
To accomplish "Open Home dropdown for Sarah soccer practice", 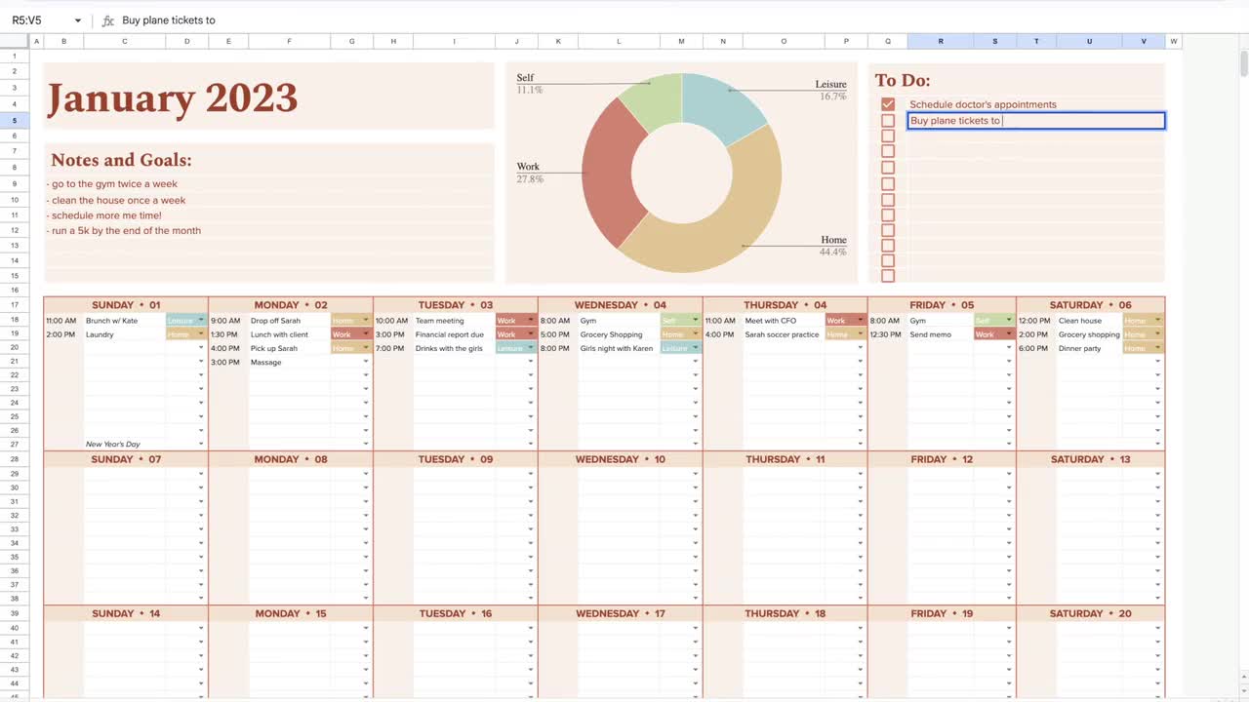I will point(861,334).
